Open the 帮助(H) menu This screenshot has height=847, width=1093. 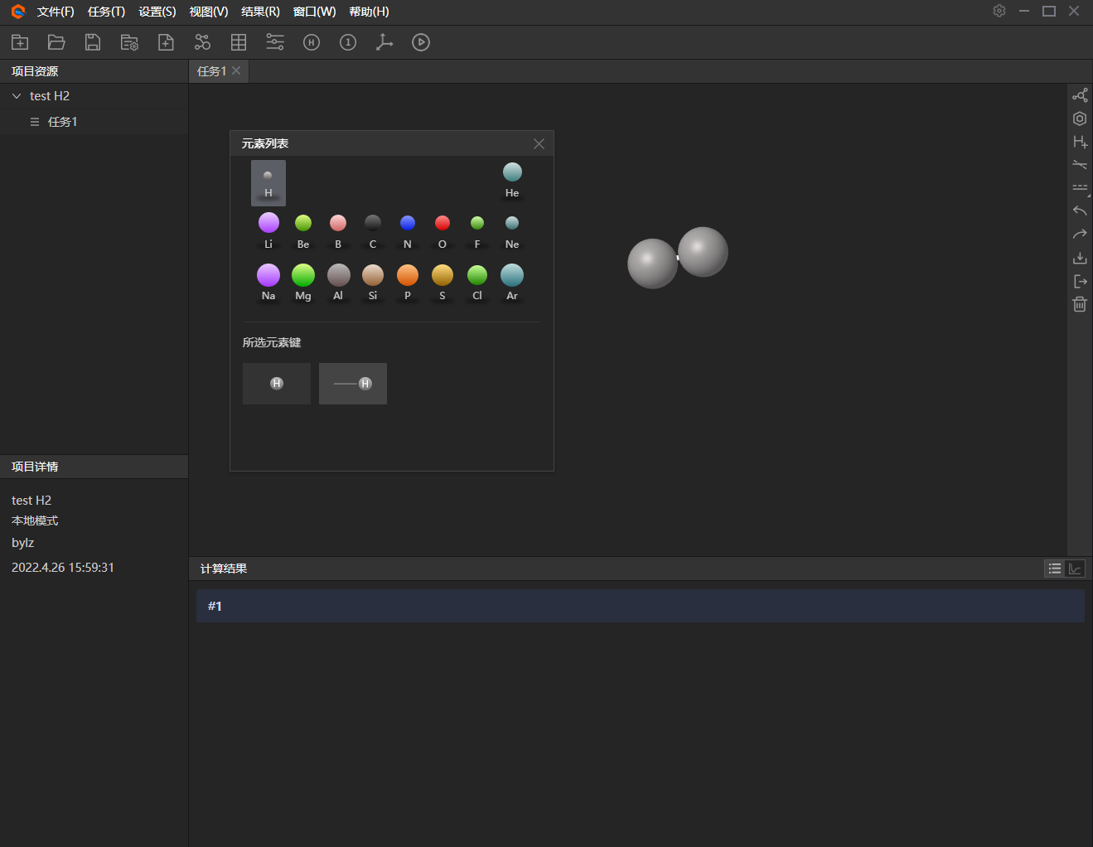369,12
